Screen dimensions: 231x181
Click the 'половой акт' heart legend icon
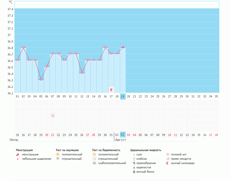pyautogui.click(x=168, y=154)
